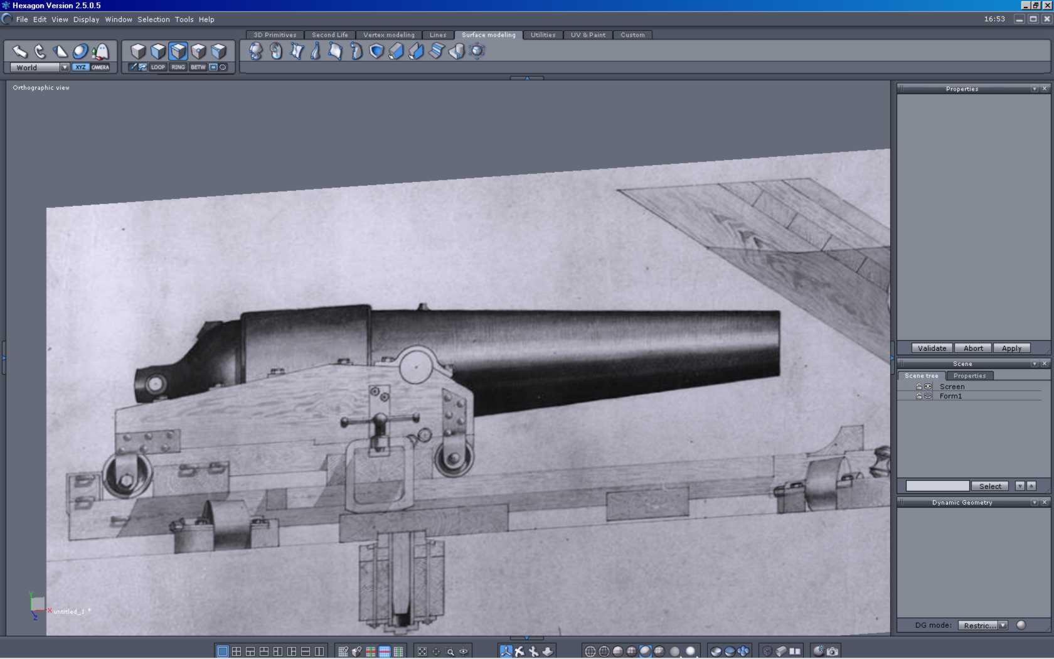The width and height of the screenshot is (1054, 659).
Task: Click the zoom magnifier icon
Action: [450, 651]
